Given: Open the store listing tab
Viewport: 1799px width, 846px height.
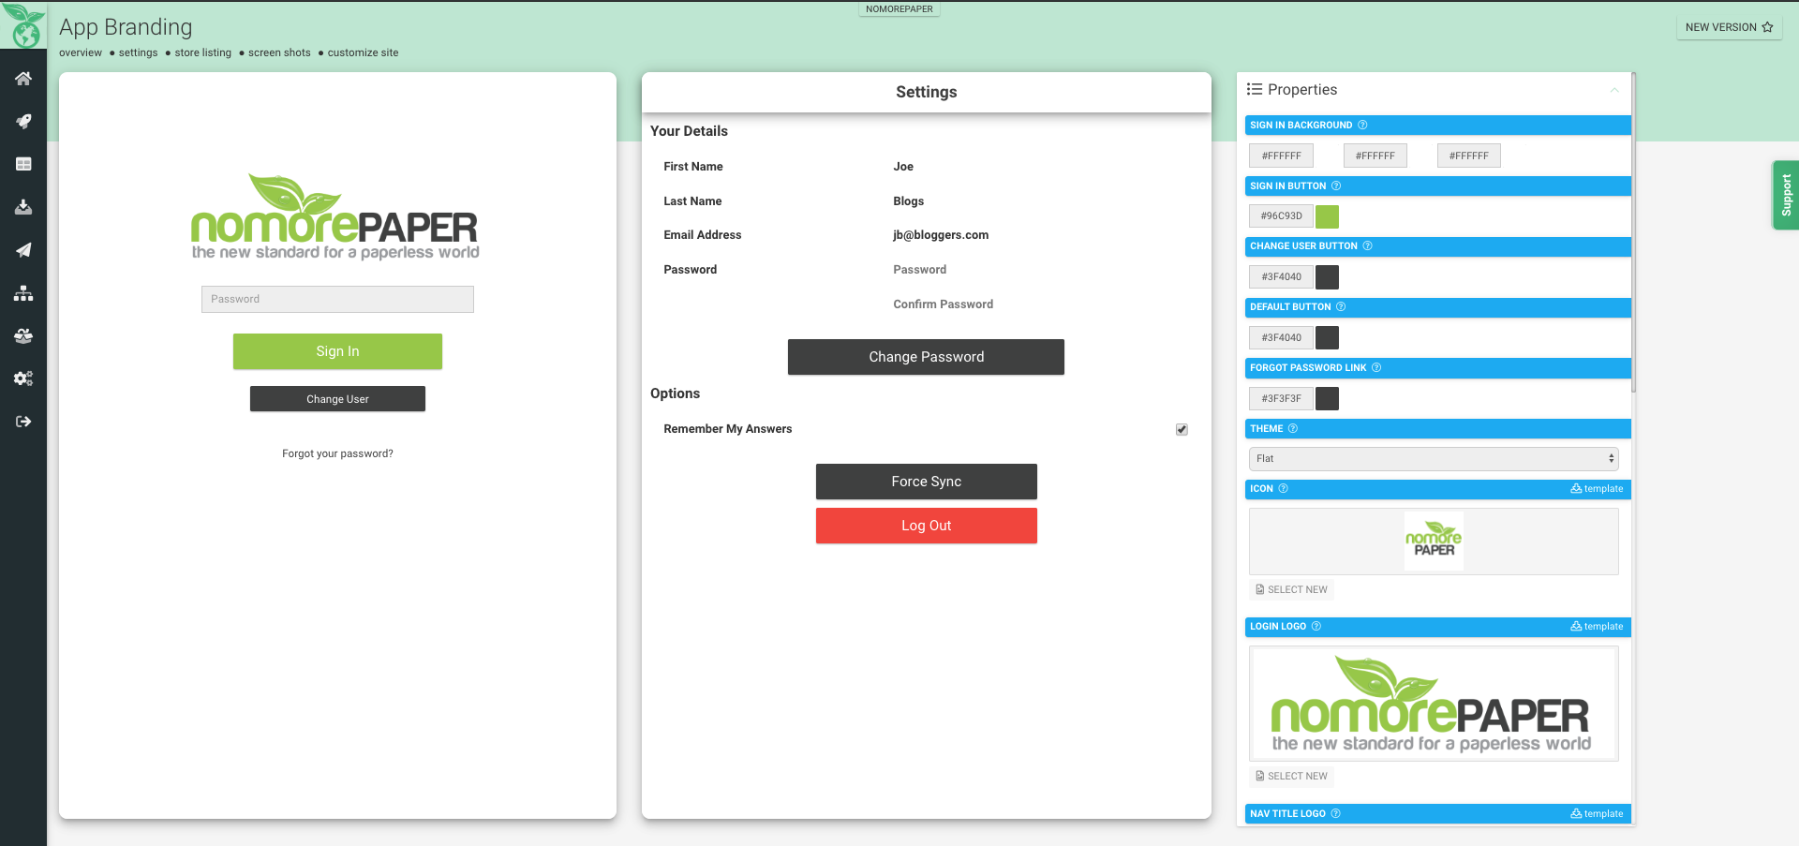Looking at the screenshot, I should pyautogui.click(x=202, y=52).
